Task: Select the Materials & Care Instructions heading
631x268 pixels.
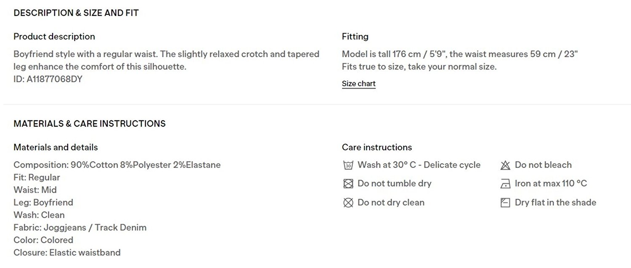Action: coord(90,124)
